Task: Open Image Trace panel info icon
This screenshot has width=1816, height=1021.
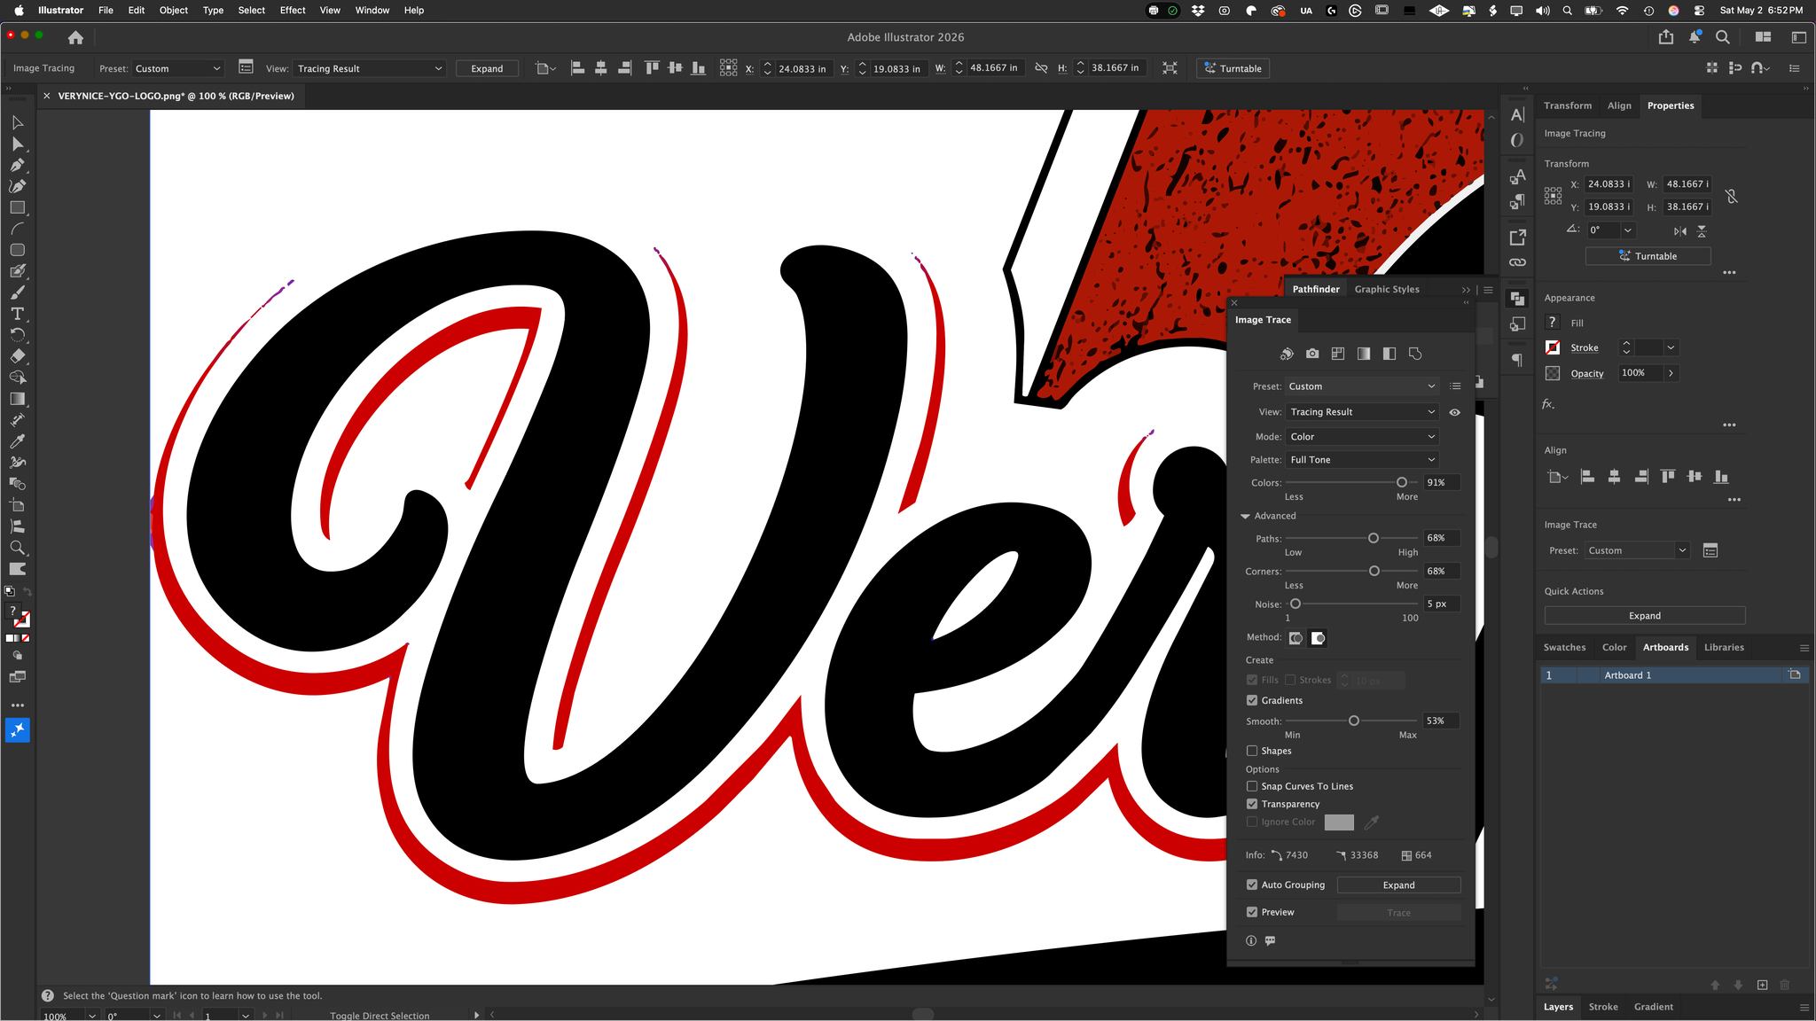Action: tap(1251, 940)
